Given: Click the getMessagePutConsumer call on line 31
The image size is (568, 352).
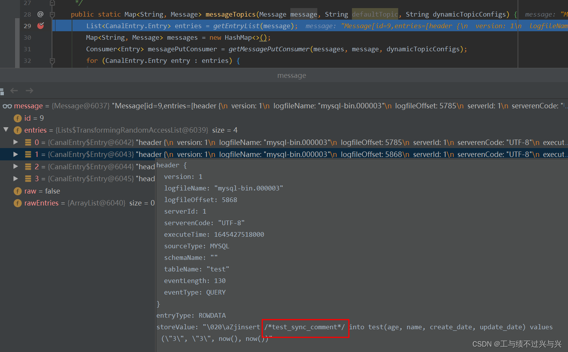Looking at the screenshot, I should [269, 49].
